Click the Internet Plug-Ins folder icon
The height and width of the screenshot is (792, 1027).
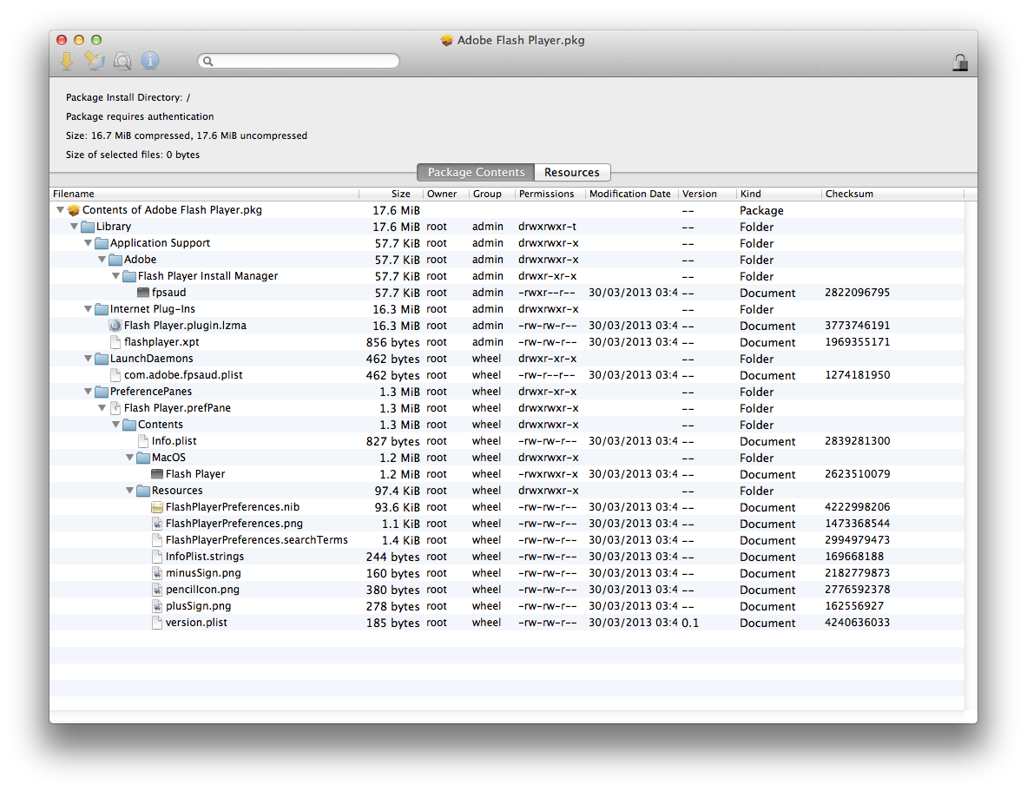point(102,309)
